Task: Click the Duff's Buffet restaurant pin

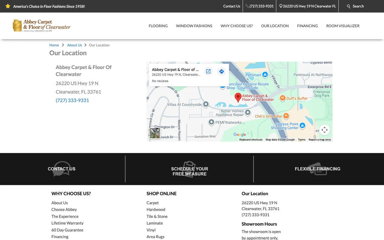Action: tap(283, 98)
